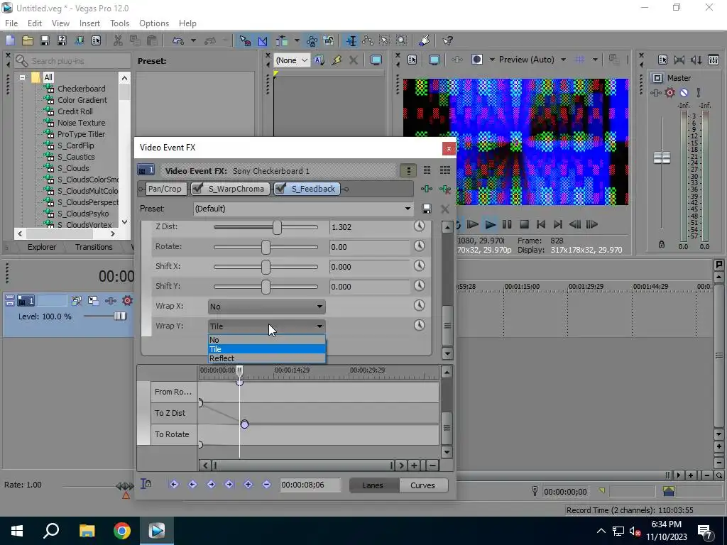Open the (None) trimmer dropdown

pyautogui.click(x=293, y=60)
